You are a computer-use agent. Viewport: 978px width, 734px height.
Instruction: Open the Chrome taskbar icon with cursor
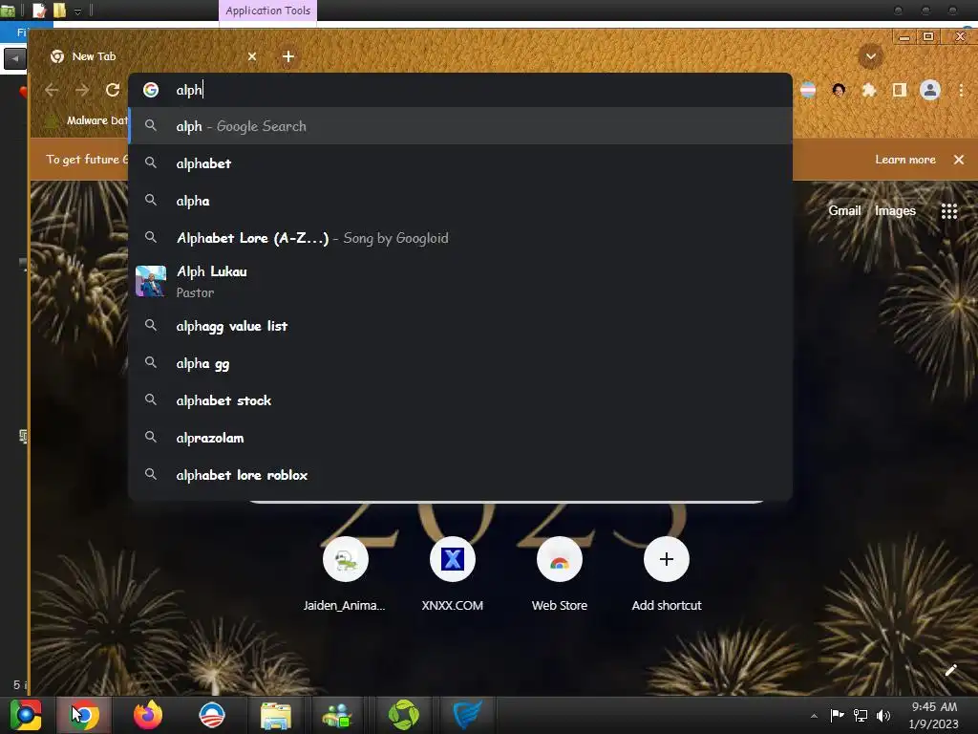[84, 715]
